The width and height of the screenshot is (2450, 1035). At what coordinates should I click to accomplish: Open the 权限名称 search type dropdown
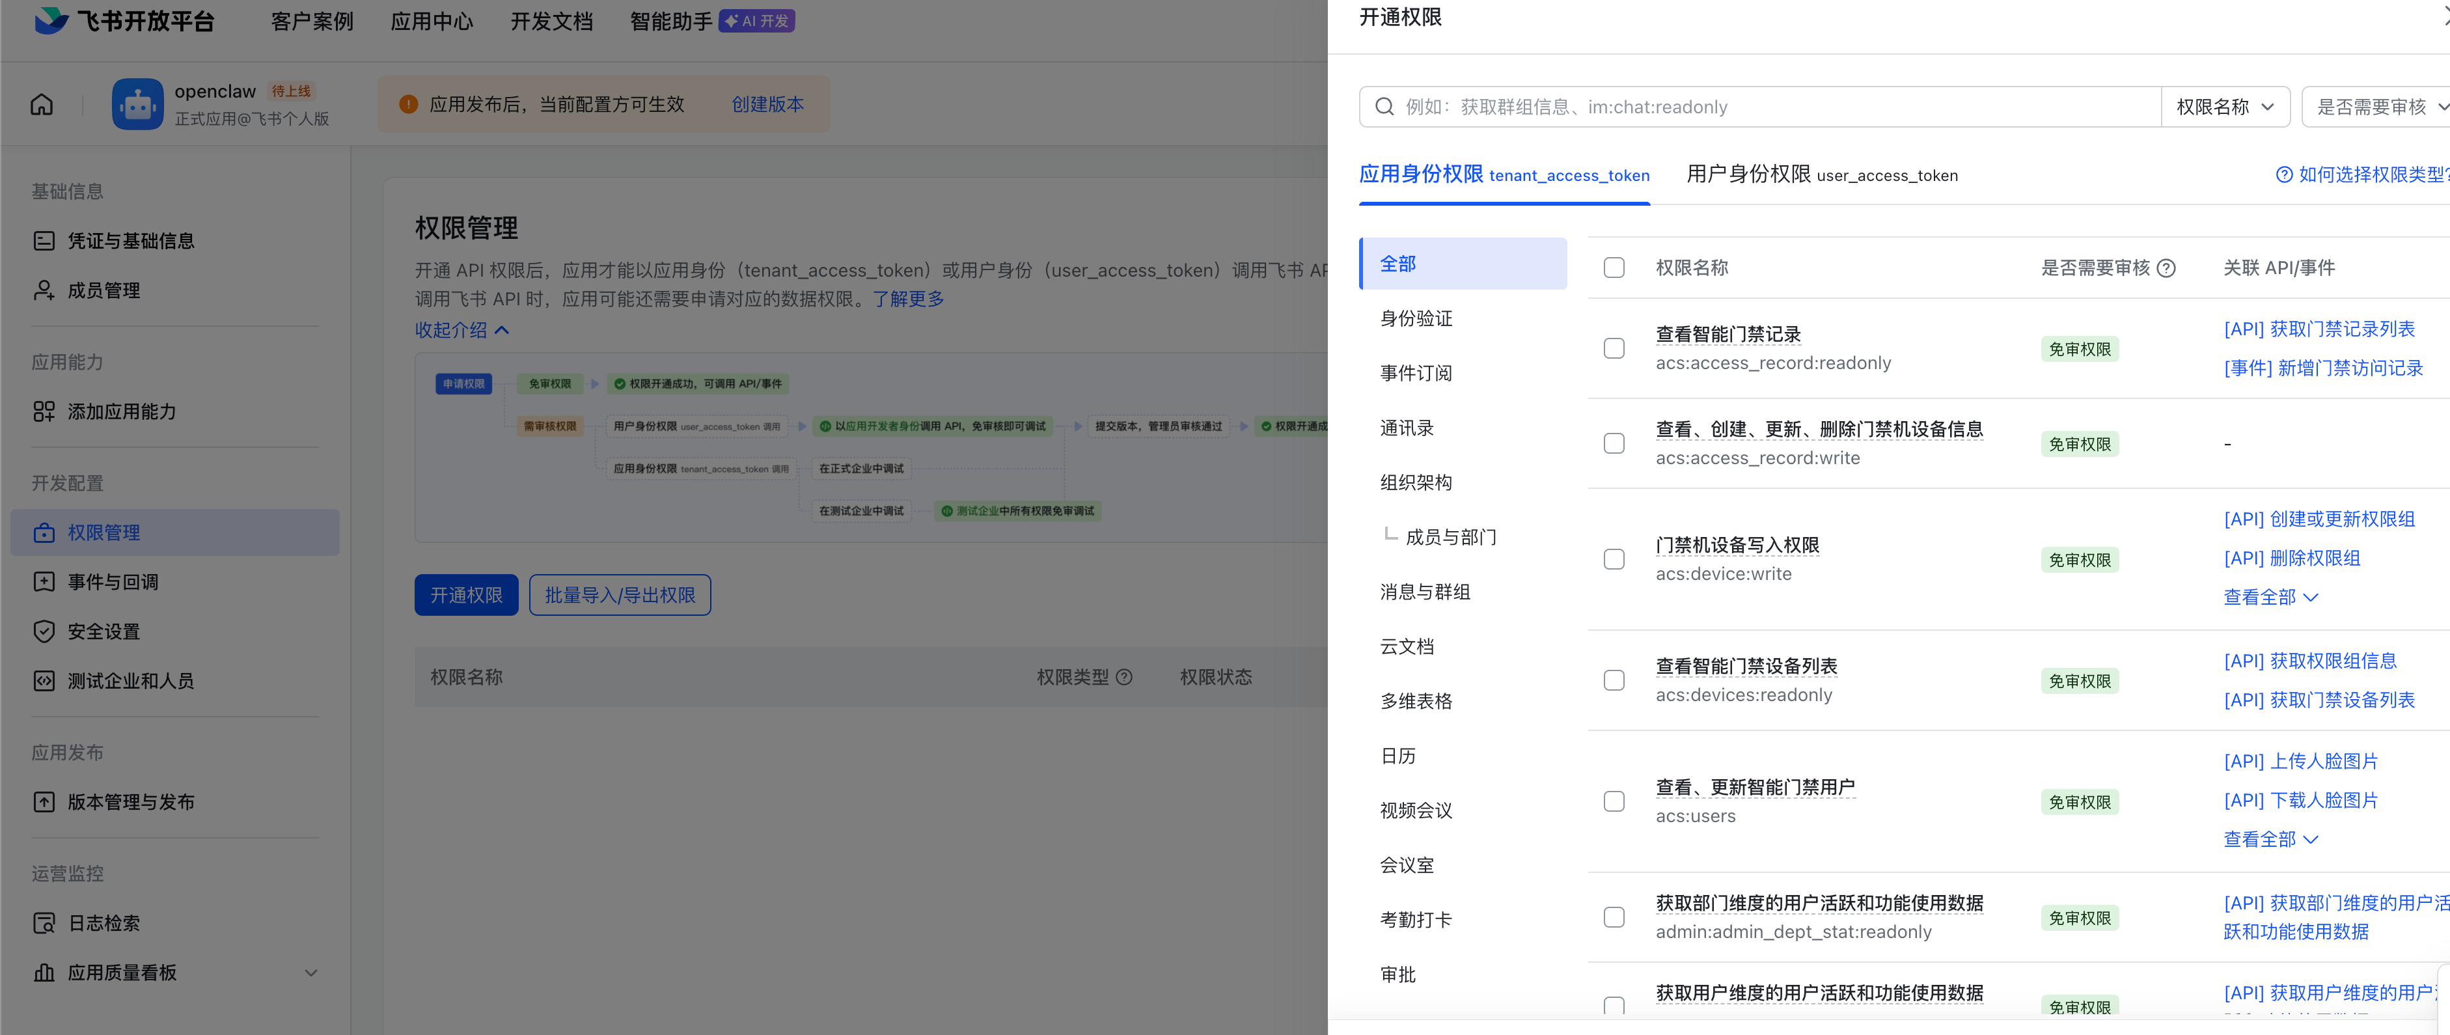tap(2225, 107)
